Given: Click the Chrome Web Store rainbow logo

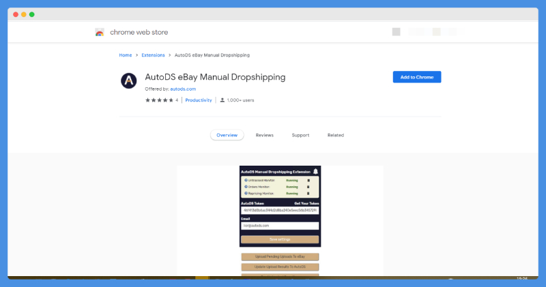Looking at the screenshot, I should click(x=100, y=32).
